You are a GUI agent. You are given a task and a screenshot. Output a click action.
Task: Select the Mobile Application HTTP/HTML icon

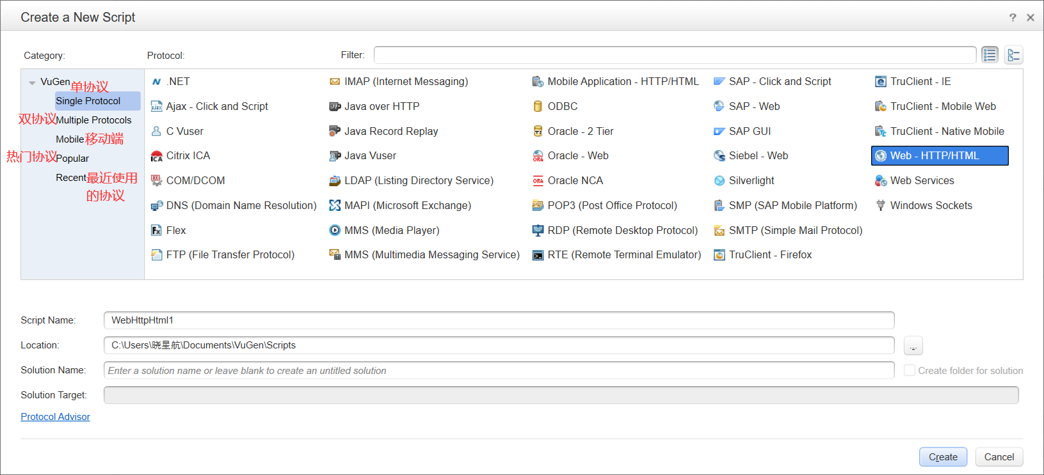(538, 82)
